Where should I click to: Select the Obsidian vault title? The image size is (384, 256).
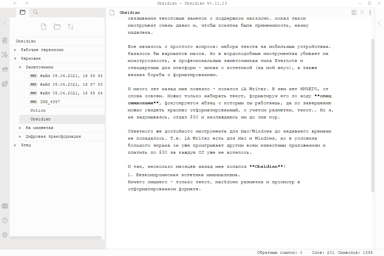click(26, 41)
